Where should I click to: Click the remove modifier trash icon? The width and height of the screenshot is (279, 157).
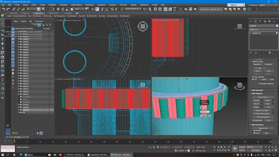click(269, 53)
